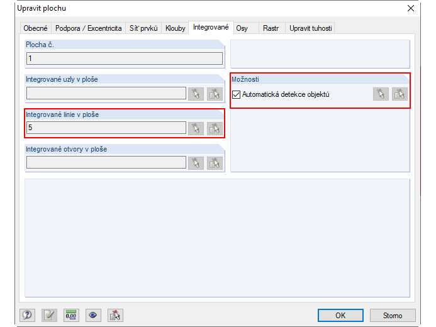Pick nodes graphically for Integrované uzly v ploše

196,94
